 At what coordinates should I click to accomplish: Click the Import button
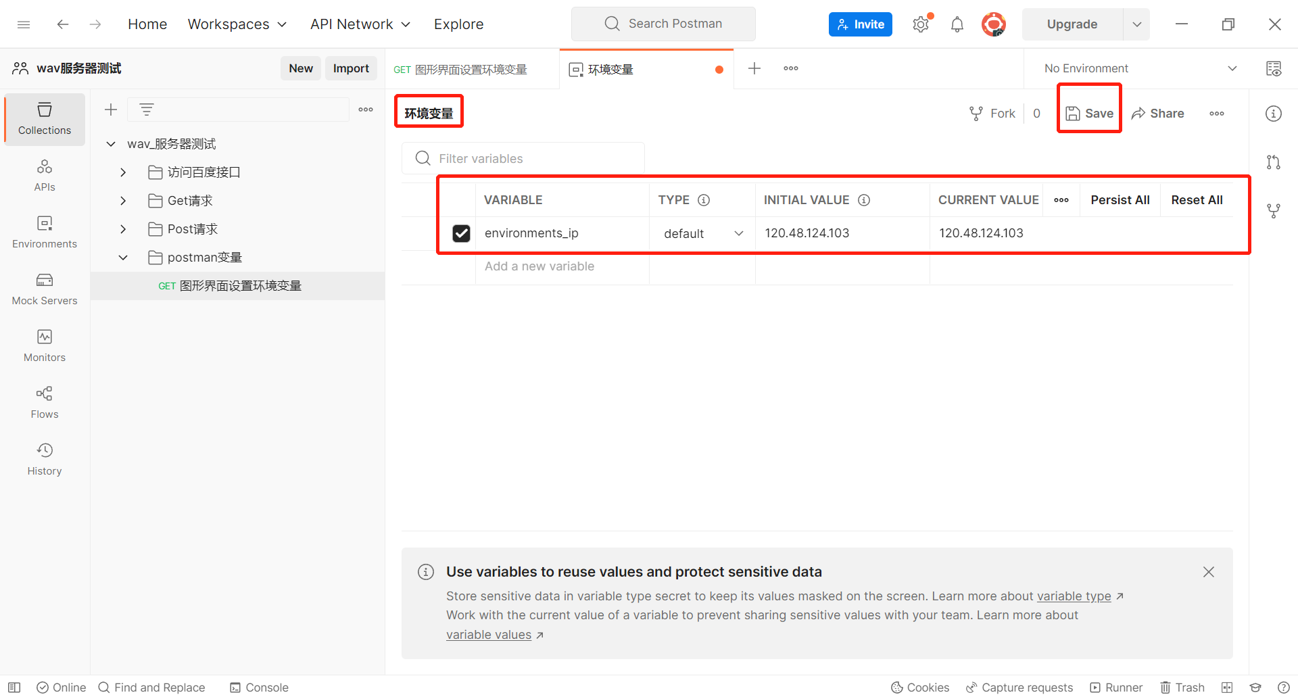coord(351,68)
